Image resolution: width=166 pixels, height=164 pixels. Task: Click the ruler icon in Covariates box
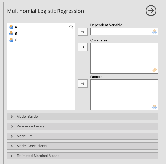(155, 70)
